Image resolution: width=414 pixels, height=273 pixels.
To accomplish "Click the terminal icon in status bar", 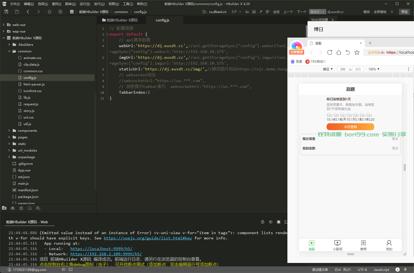I will [70, 270].
